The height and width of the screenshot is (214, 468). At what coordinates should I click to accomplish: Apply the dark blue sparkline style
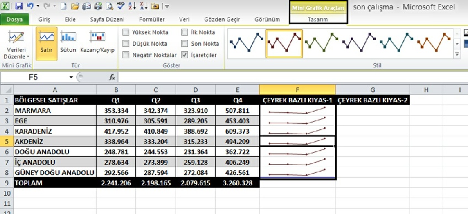pos(247,43)
